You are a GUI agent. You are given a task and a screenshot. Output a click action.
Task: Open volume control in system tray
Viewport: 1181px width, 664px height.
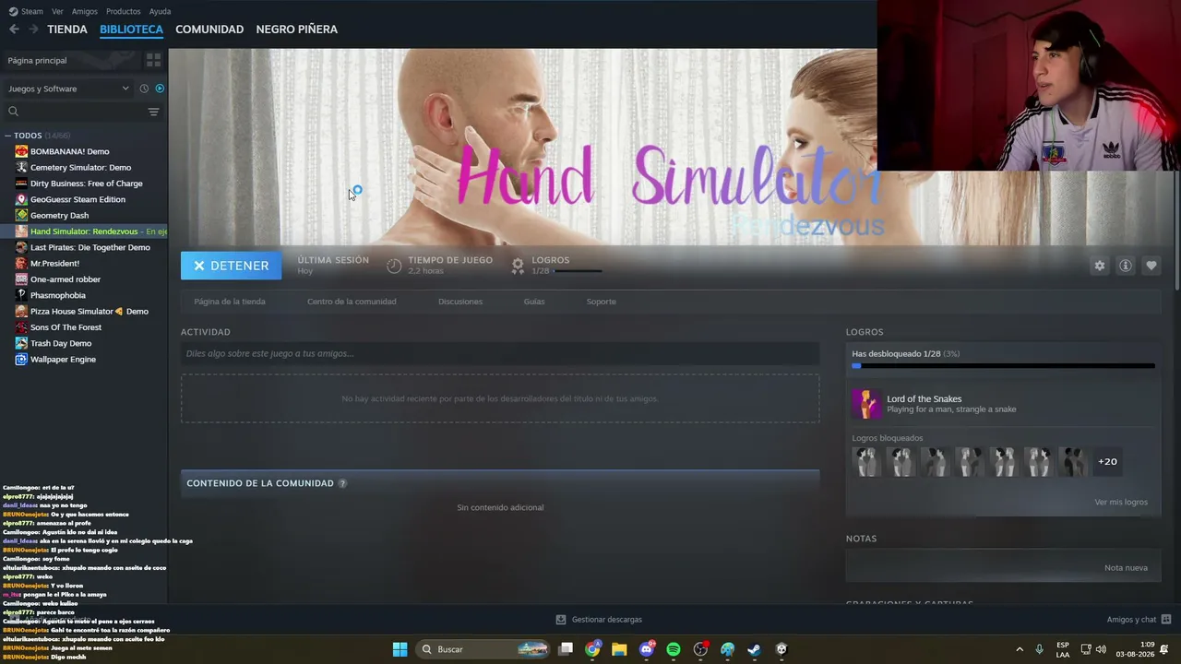1101,649
